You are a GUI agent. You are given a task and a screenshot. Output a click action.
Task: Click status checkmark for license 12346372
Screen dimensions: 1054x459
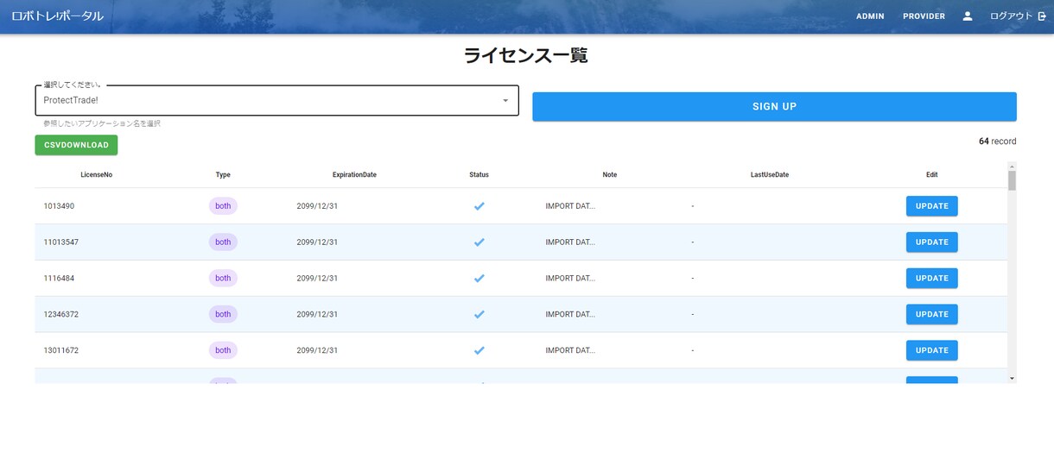point(479,315)
